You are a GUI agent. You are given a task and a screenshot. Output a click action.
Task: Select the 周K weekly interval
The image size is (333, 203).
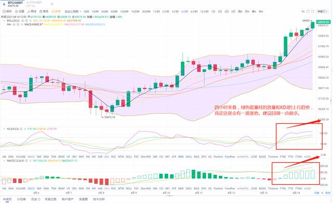tap(240, 11)
